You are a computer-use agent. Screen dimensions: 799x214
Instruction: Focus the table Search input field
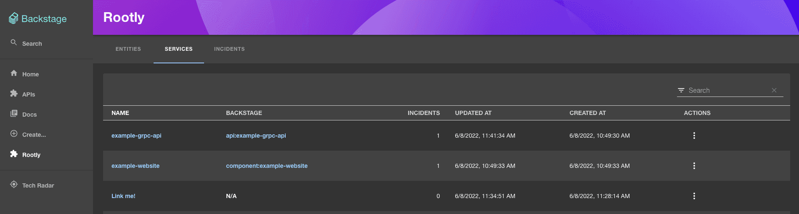point(728,90)
